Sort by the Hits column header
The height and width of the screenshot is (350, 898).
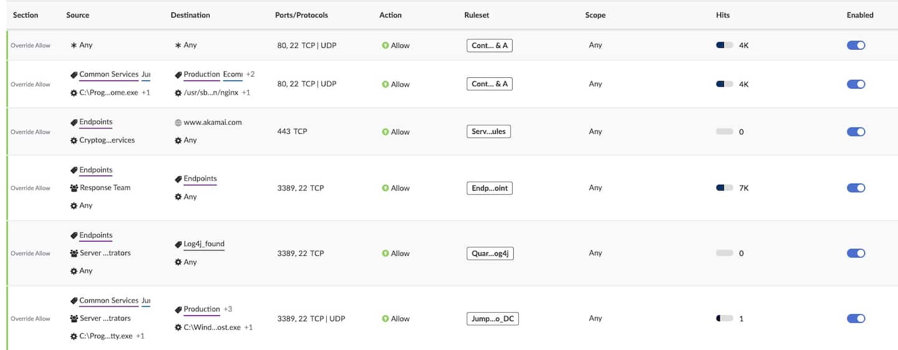pyautogui.click(x=723, y=15)
